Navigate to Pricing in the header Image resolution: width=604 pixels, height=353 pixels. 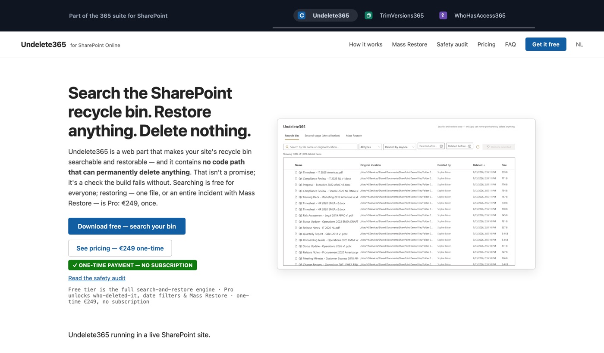[x=486, y=44]
